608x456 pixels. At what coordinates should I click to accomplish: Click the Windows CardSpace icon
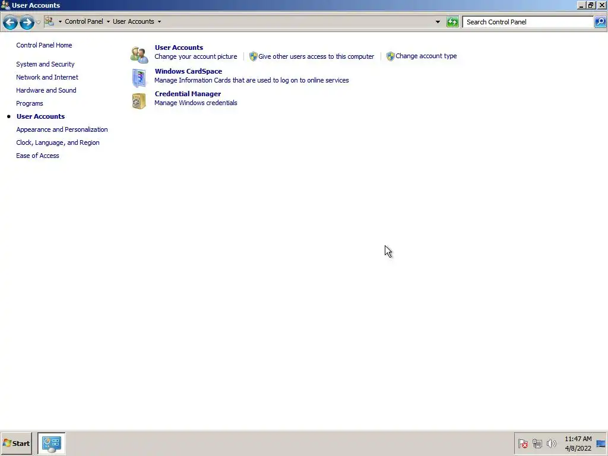coord(139,78)
